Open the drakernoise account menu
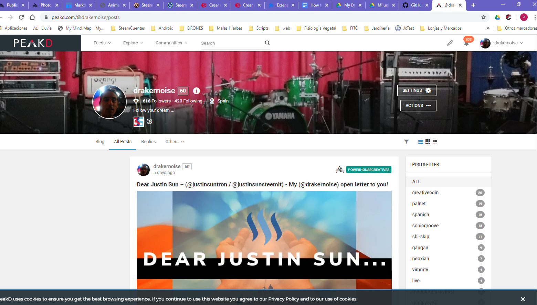The height and width of the screenshot is (305, 537). coord(502,43)
